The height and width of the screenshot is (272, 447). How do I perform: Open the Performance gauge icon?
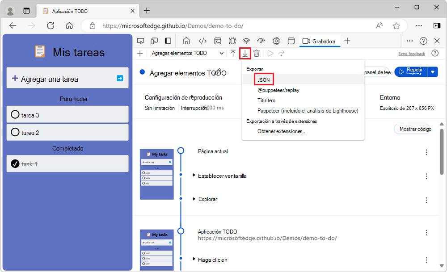(261, 41)
